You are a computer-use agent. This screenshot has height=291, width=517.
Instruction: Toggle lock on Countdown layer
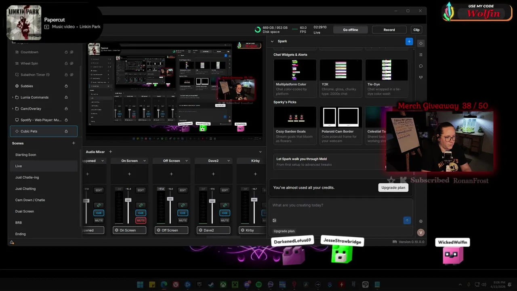click(x=66, y=52)
